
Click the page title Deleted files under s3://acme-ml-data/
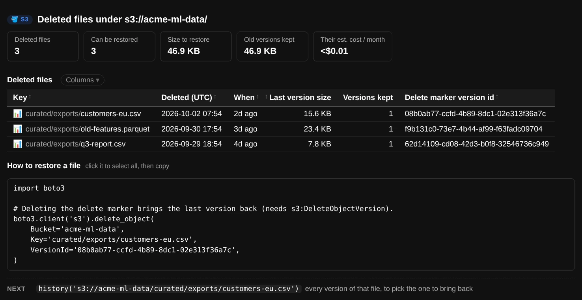coord(122,19)
